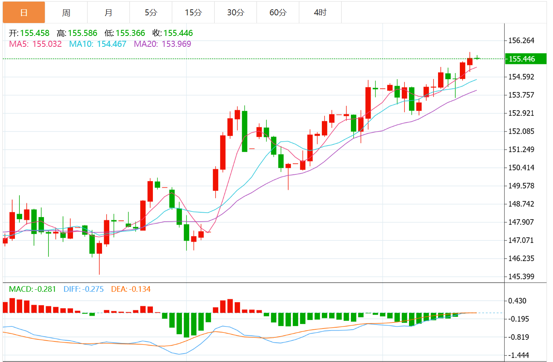The width and height of the screenshot is (553, 362).
Task: Click the 145.399 price axis label
Action: point(521,276)
